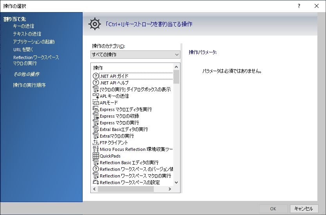Screen dimensions: 326x215
Task: Click the icon beside Express マクロエディタを実行
Action: click(95, 109)
